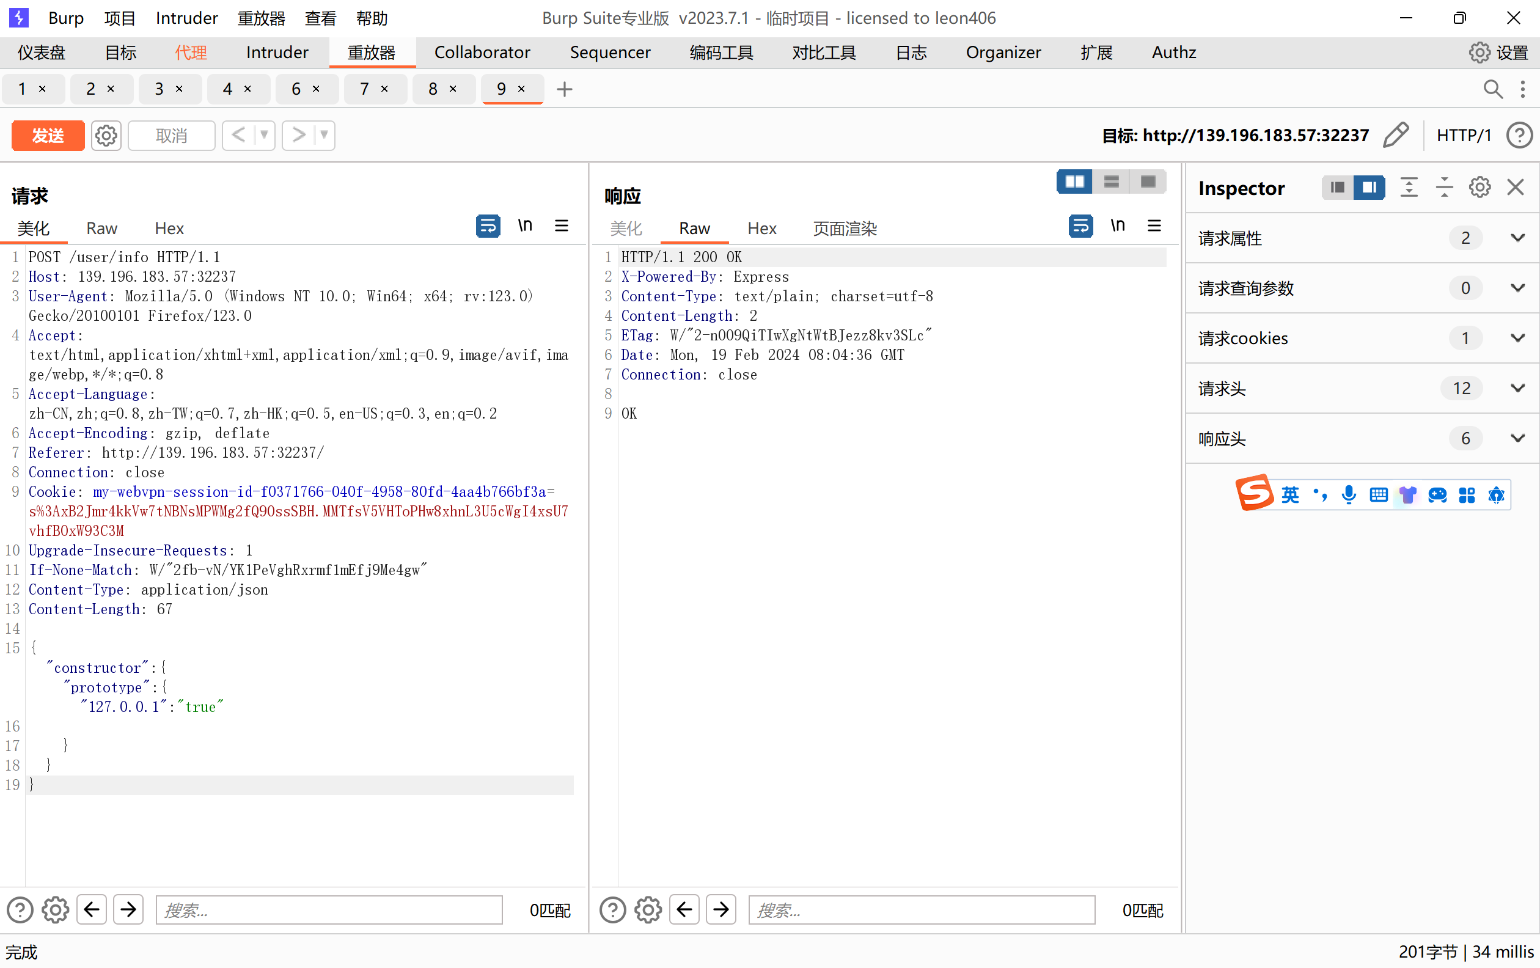Expand all Inspector sections

coord(1409,188)
